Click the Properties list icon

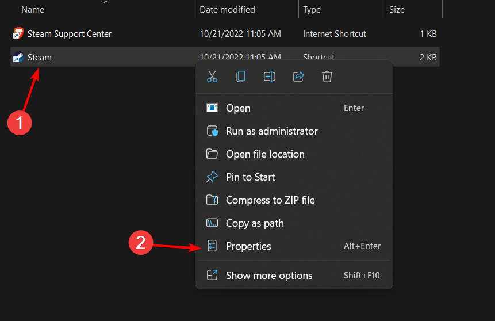click(x=212, y=246)
